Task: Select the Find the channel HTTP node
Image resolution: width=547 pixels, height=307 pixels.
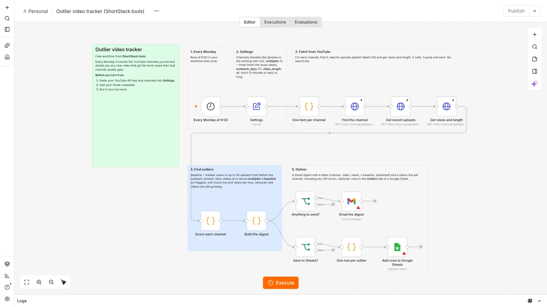Action: (355, 106)
